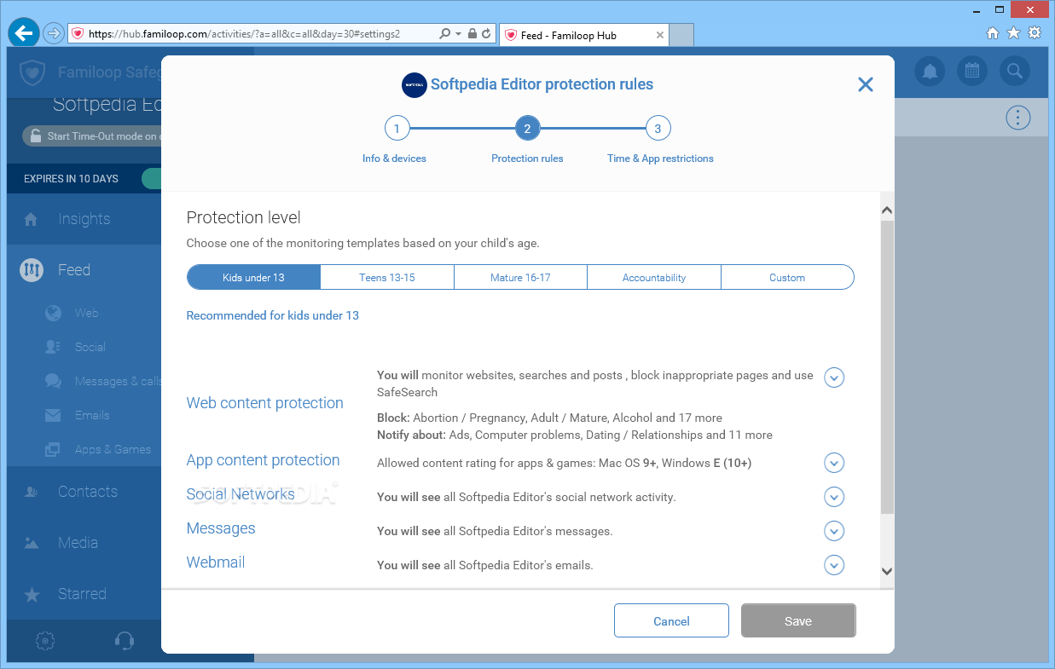
Task: View the site lock security icon
Action: pos(472,34)
